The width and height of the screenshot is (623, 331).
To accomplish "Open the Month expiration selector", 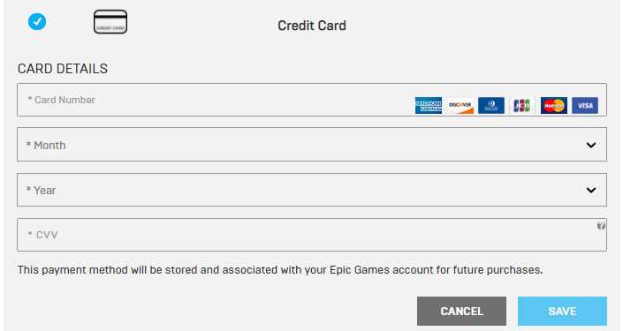I will click(312, 145).
